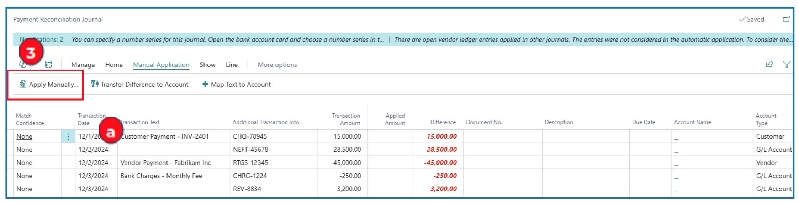
Task: Sort by the Difference column header
Action: point(443,122)
